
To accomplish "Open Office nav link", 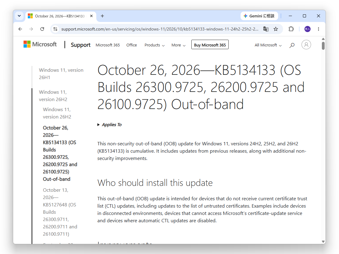I will click(131, 45).
